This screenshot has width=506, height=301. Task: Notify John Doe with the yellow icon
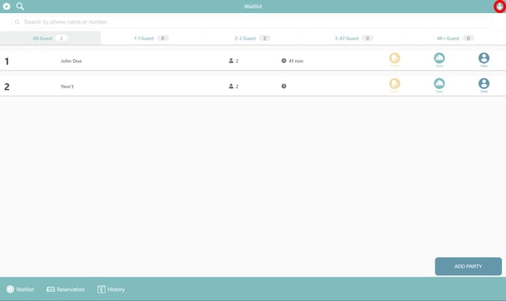tap(394, 60)
